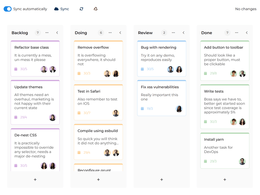260x195 pixels.
Task: Click calendar icon on Fix xss vulnerabilities card
Action: point(142,109)
